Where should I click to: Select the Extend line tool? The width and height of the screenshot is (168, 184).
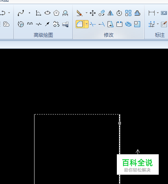(x=102, y=24)
